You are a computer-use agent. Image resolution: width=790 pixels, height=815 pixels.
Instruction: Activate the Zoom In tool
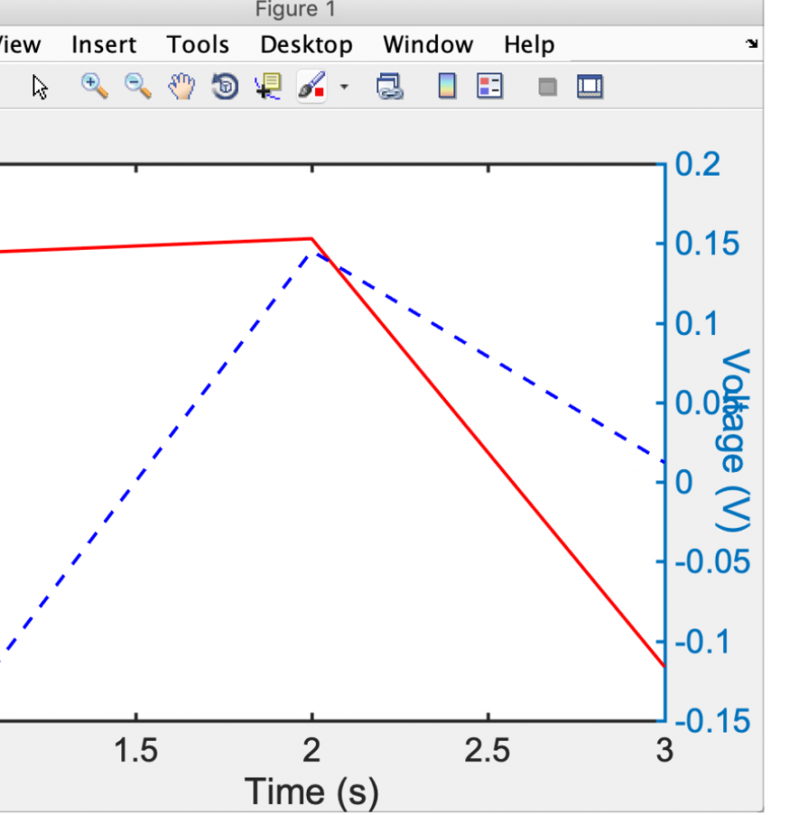[93, 87]
